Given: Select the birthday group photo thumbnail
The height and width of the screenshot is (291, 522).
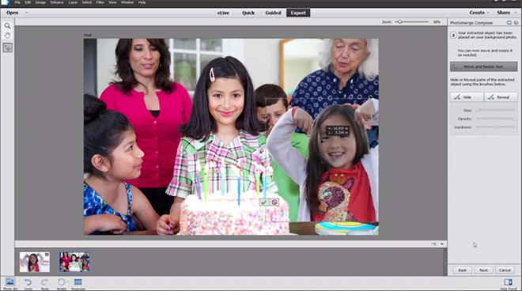Looking at the screenshot, I should (x=74, y=262).
